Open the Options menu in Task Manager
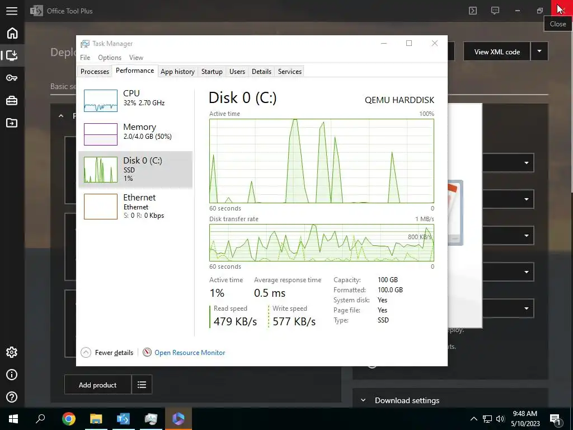The image size is (573, 430). [x=110, y=58]
